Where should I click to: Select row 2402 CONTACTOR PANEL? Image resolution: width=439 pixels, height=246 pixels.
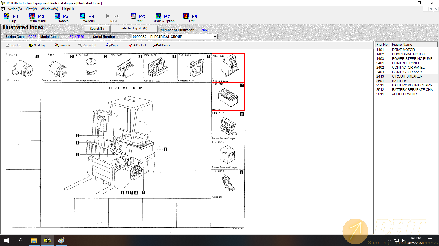(406, 68)
